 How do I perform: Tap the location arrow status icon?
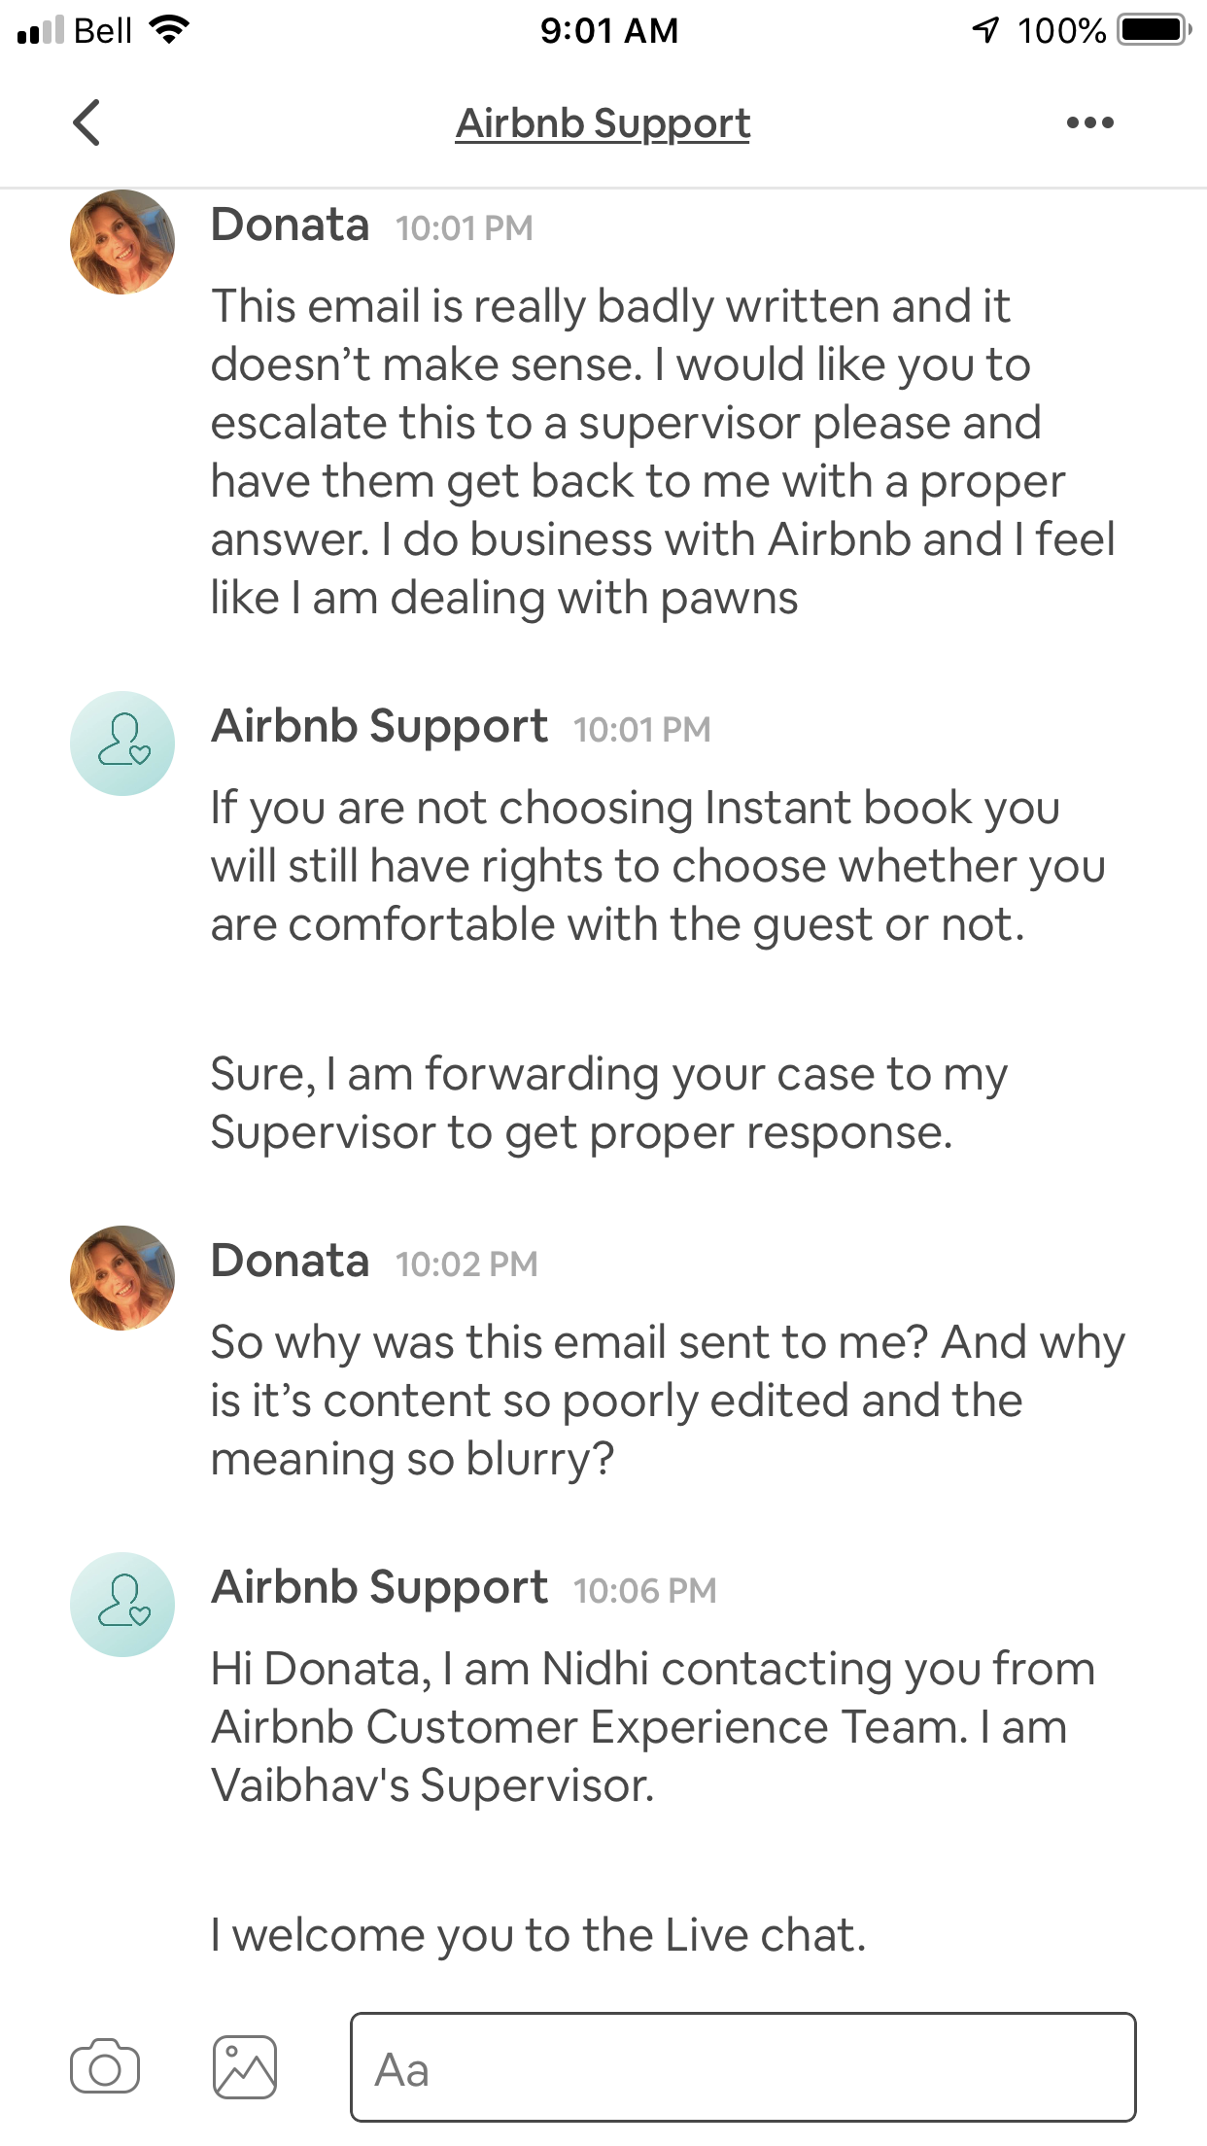(x=985, y=30)
